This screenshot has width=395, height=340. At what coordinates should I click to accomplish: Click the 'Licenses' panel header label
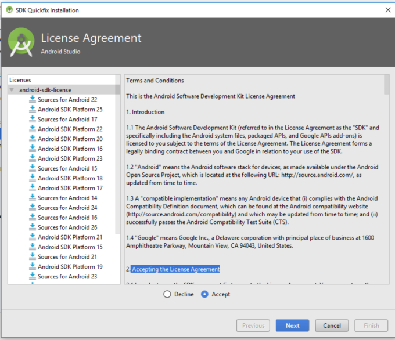coord(20,80)
